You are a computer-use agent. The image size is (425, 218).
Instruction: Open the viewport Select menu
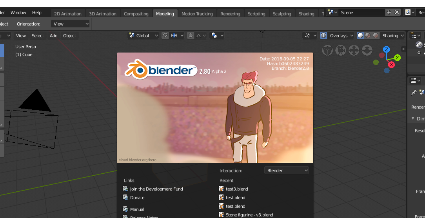[x=38, y=36]
